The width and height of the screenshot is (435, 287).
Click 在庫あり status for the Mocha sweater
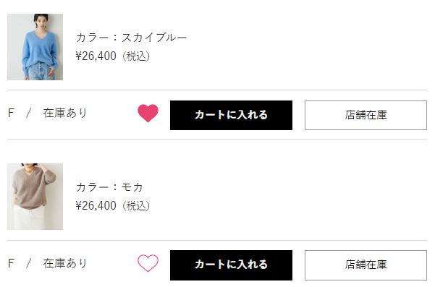pos(65,263)
